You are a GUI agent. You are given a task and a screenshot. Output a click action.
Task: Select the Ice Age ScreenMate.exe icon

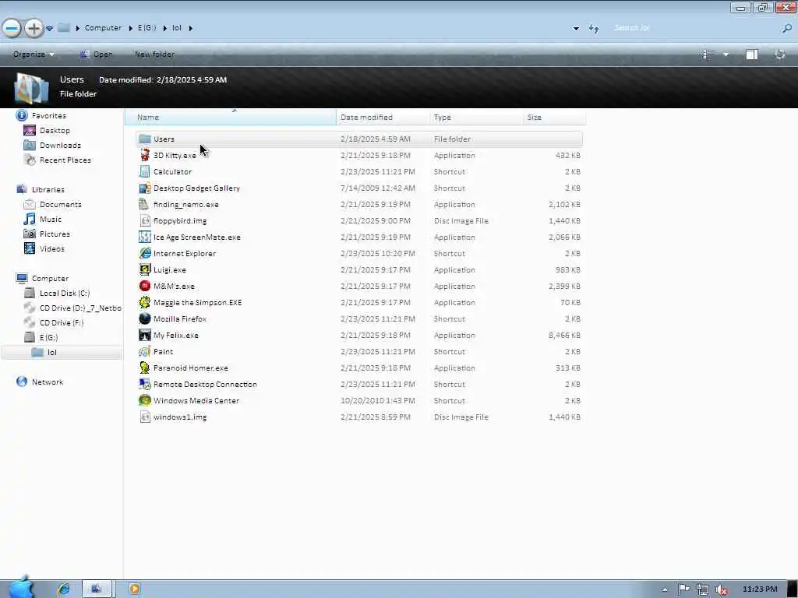tap(145, 237)
